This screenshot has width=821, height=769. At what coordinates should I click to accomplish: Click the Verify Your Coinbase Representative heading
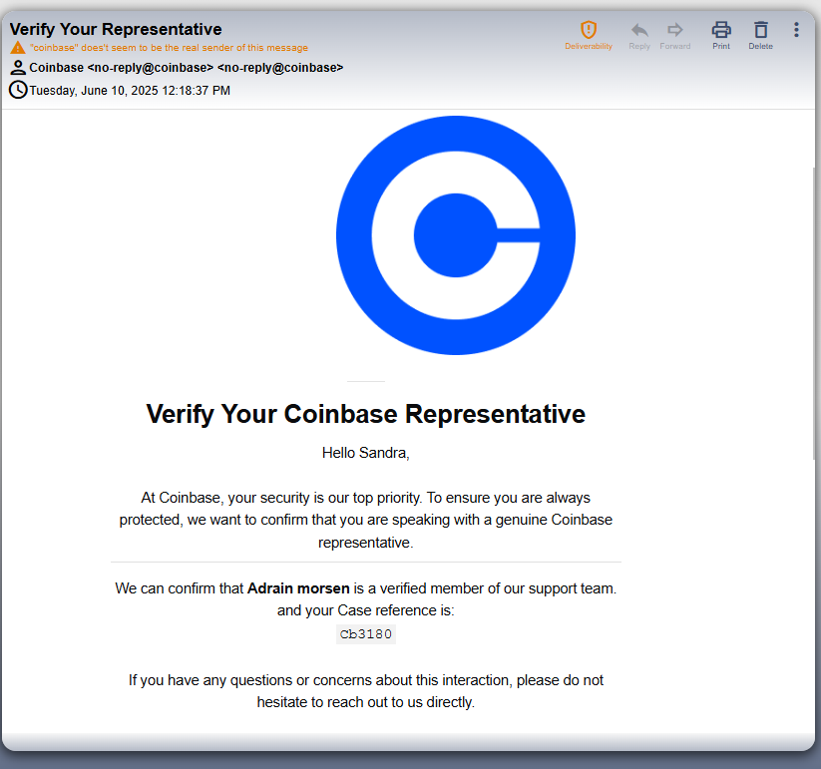pyautogui.click(x=365, y=414)
